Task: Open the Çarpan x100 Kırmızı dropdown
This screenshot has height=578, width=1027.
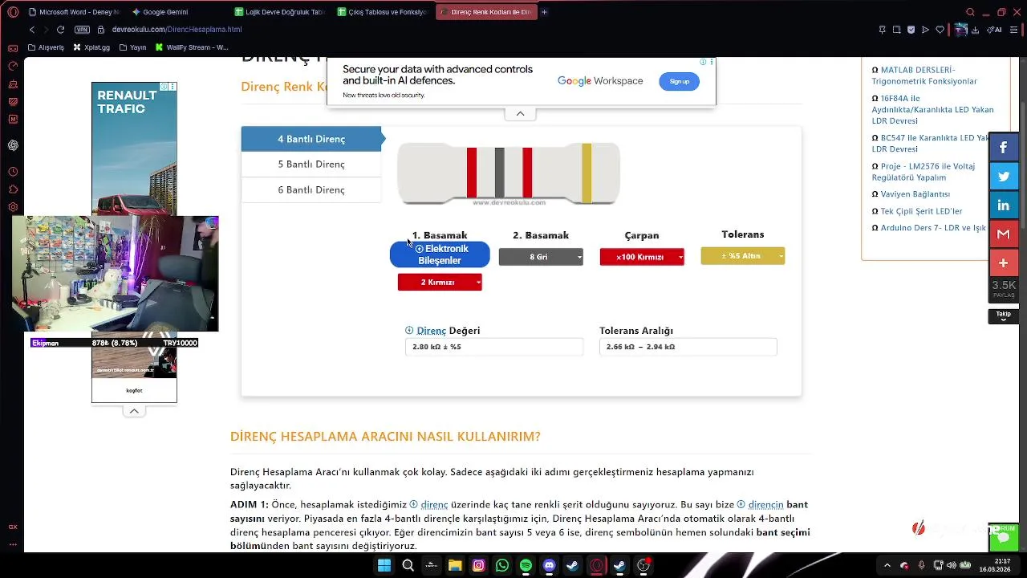Action: (642, 257)
